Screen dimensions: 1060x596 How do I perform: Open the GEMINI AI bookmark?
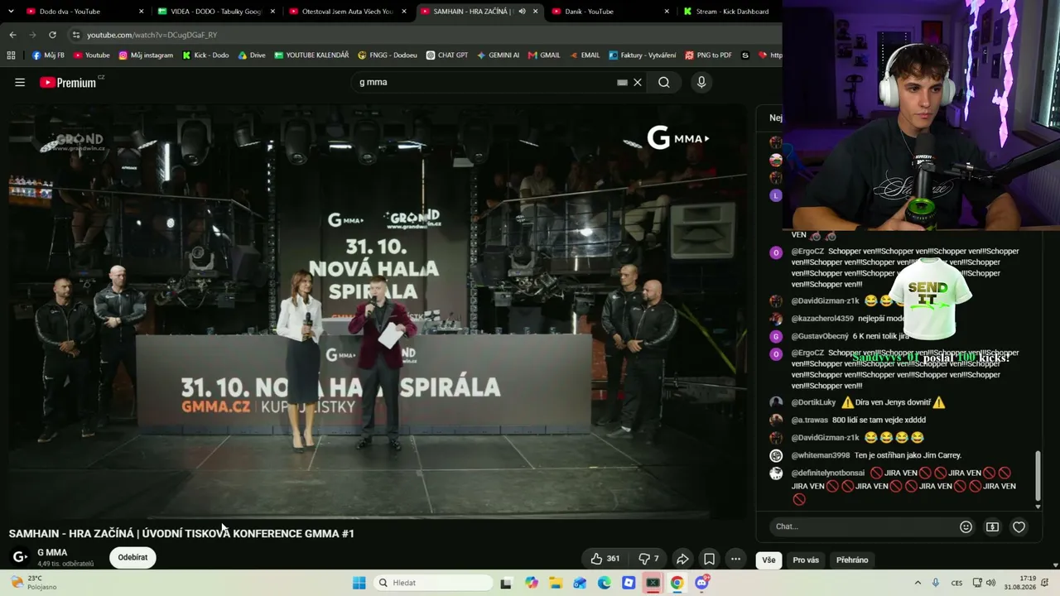pos(498,55)
